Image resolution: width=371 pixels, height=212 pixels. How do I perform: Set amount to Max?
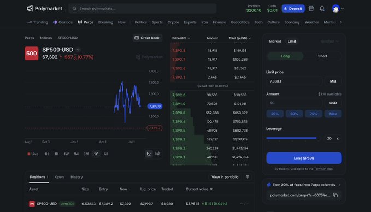pos(333,114)
